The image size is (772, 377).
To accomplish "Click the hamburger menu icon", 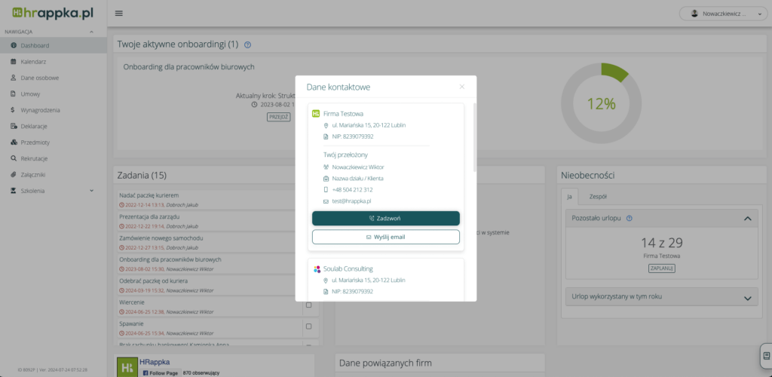I will point(119,14).
